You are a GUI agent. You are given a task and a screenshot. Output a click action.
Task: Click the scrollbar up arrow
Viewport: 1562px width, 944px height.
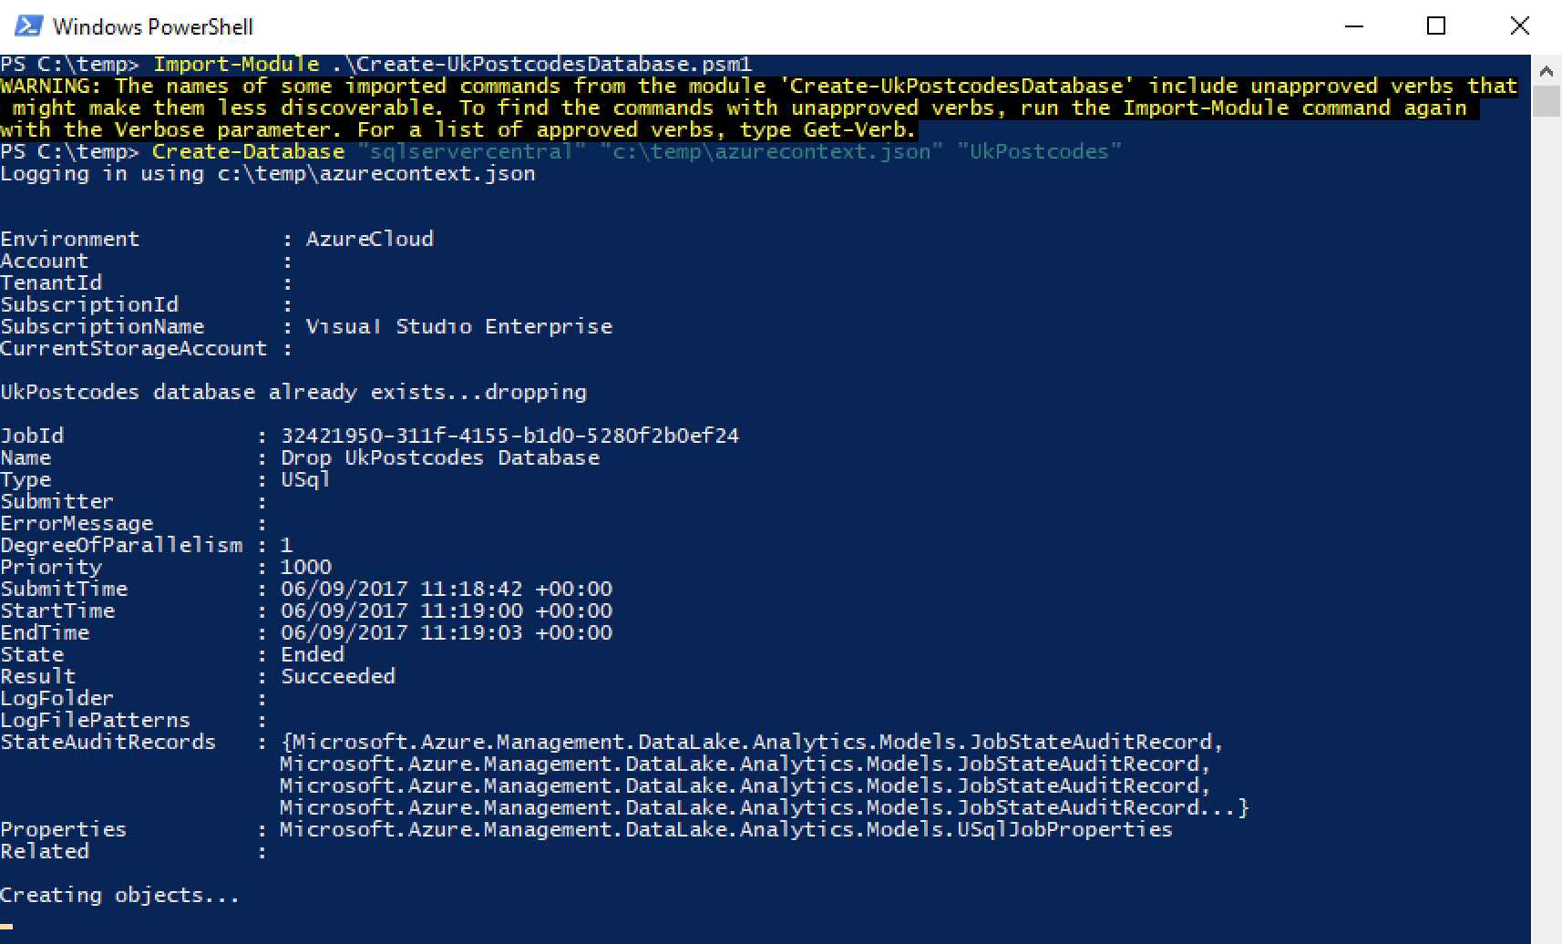pyautogui.click(x=1546, y=70)
